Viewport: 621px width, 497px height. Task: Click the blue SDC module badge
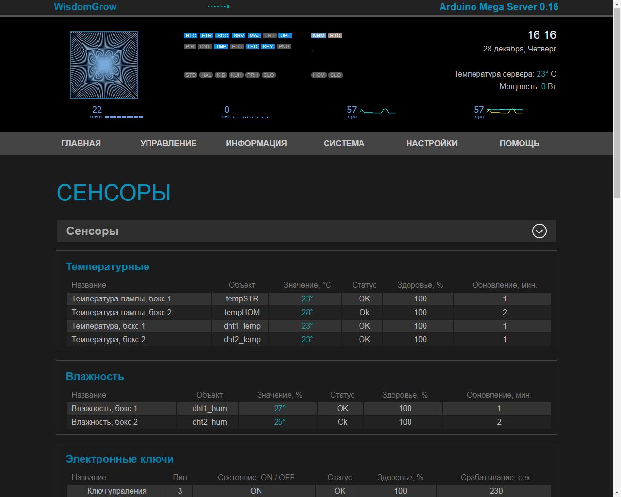[x=222, y=36]
